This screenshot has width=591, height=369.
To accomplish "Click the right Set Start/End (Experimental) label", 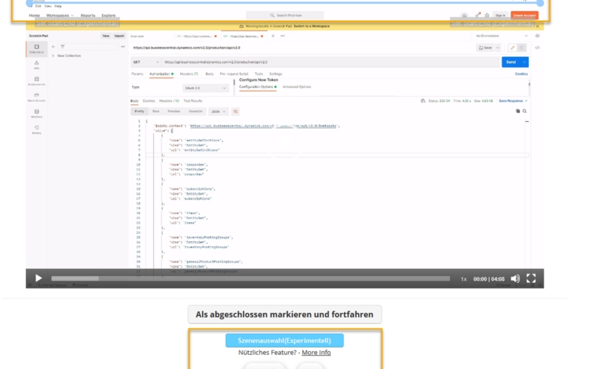I will coord(493,24).
